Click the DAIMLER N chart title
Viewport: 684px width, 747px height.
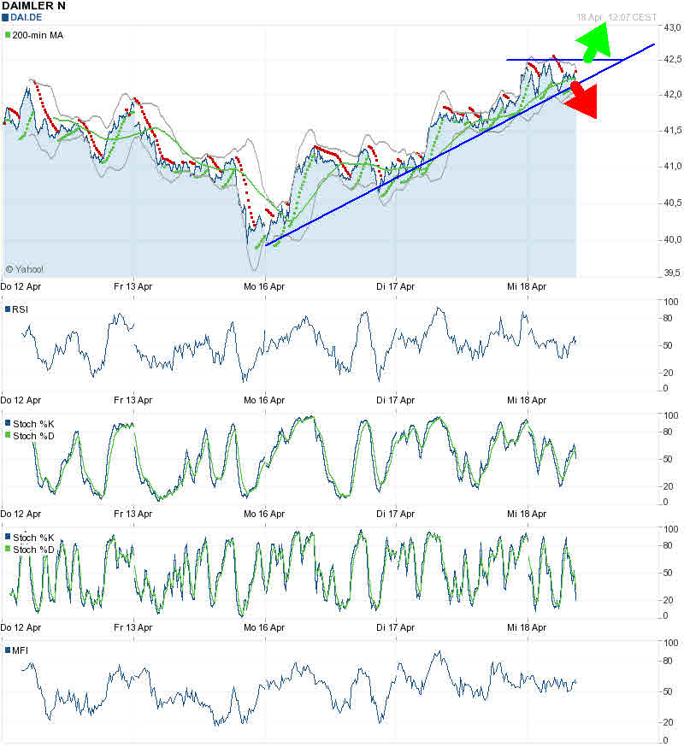(34, 6)
